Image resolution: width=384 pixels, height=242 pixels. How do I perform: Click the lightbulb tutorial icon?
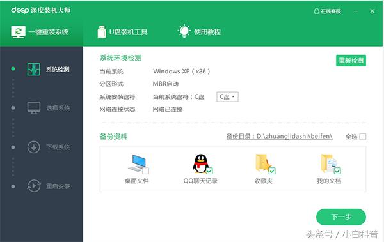[184, 31]
